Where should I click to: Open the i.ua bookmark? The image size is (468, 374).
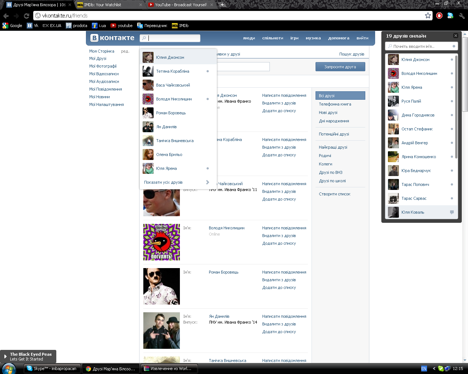99,26
